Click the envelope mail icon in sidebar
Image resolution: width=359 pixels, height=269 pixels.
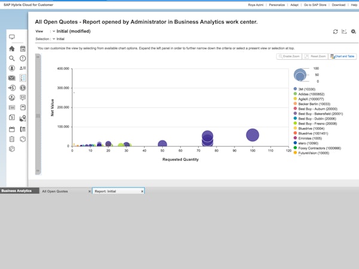[11, 78]
